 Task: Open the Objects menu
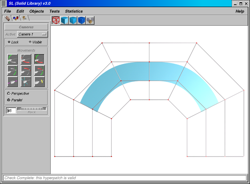pos(37,11)
